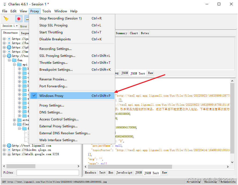Image resolution: width=238 pixels, height=185 pixels.
Task: Collapse the http://tes host node
Action: point(4,56)
